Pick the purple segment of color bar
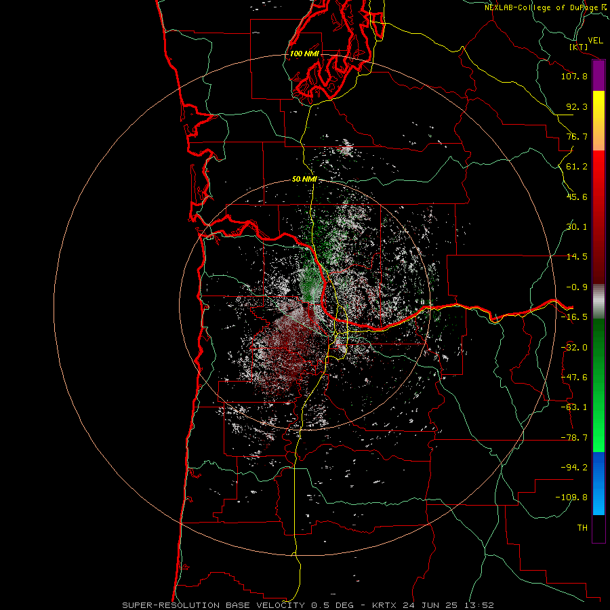Image resolution: width=610 pixels, height=610 pixels. pos(598,76)
